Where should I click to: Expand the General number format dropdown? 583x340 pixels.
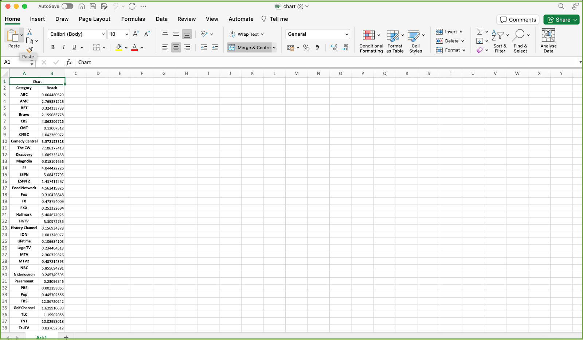(x=347, y=34)
